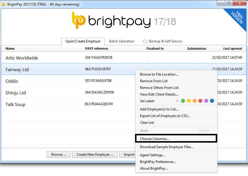Set the yellow label color

click(189, 101)
